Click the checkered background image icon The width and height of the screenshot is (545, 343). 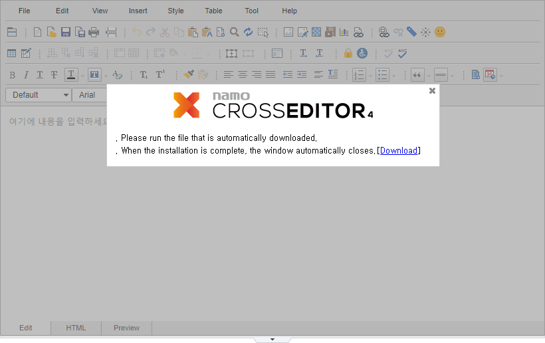[x=316, y=32]
